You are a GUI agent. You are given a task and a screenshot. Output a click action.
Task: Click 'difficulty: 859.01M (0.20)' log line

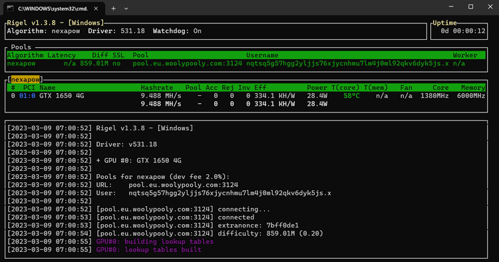pyautogui.click(x=210, y=233)
